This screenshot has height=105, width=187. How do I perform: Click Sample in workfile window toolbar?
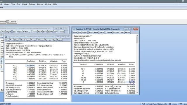pyautogui.click(x=61, y=32)
